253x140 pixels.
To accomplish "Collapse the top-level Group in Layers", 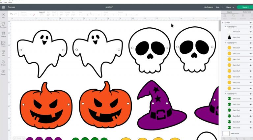I will point(223,23).
